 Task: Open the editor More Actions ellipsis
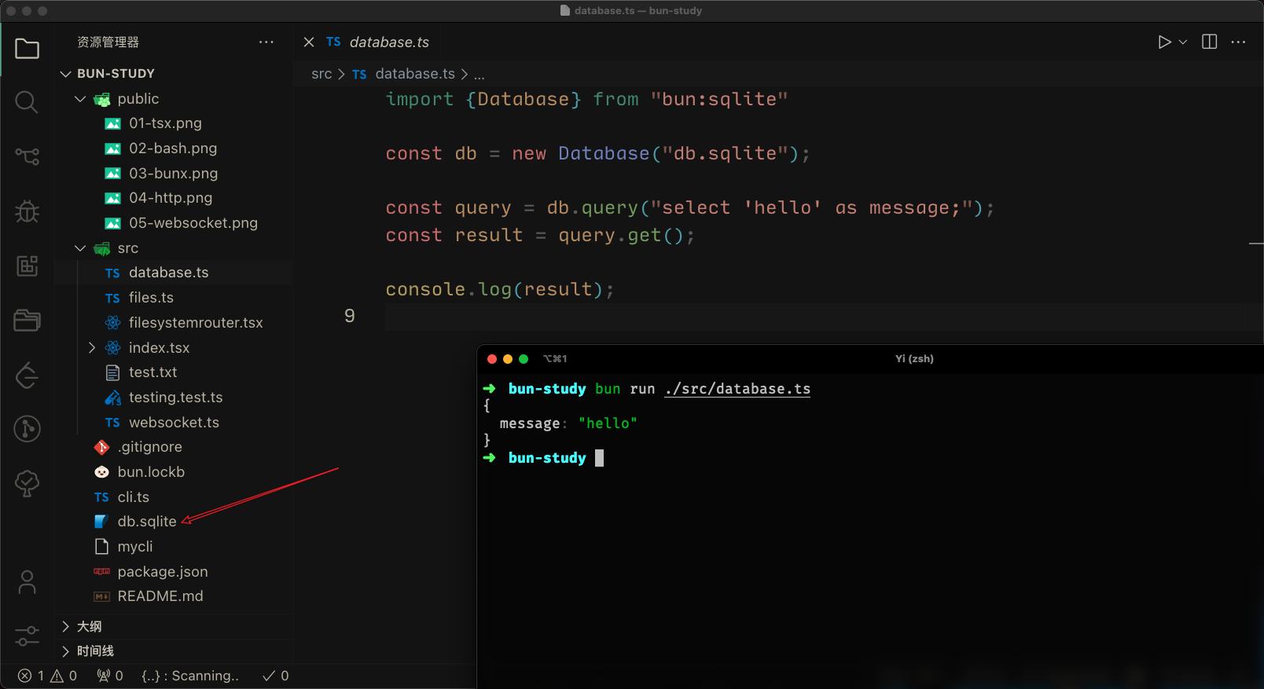(x=1238, y=42)
